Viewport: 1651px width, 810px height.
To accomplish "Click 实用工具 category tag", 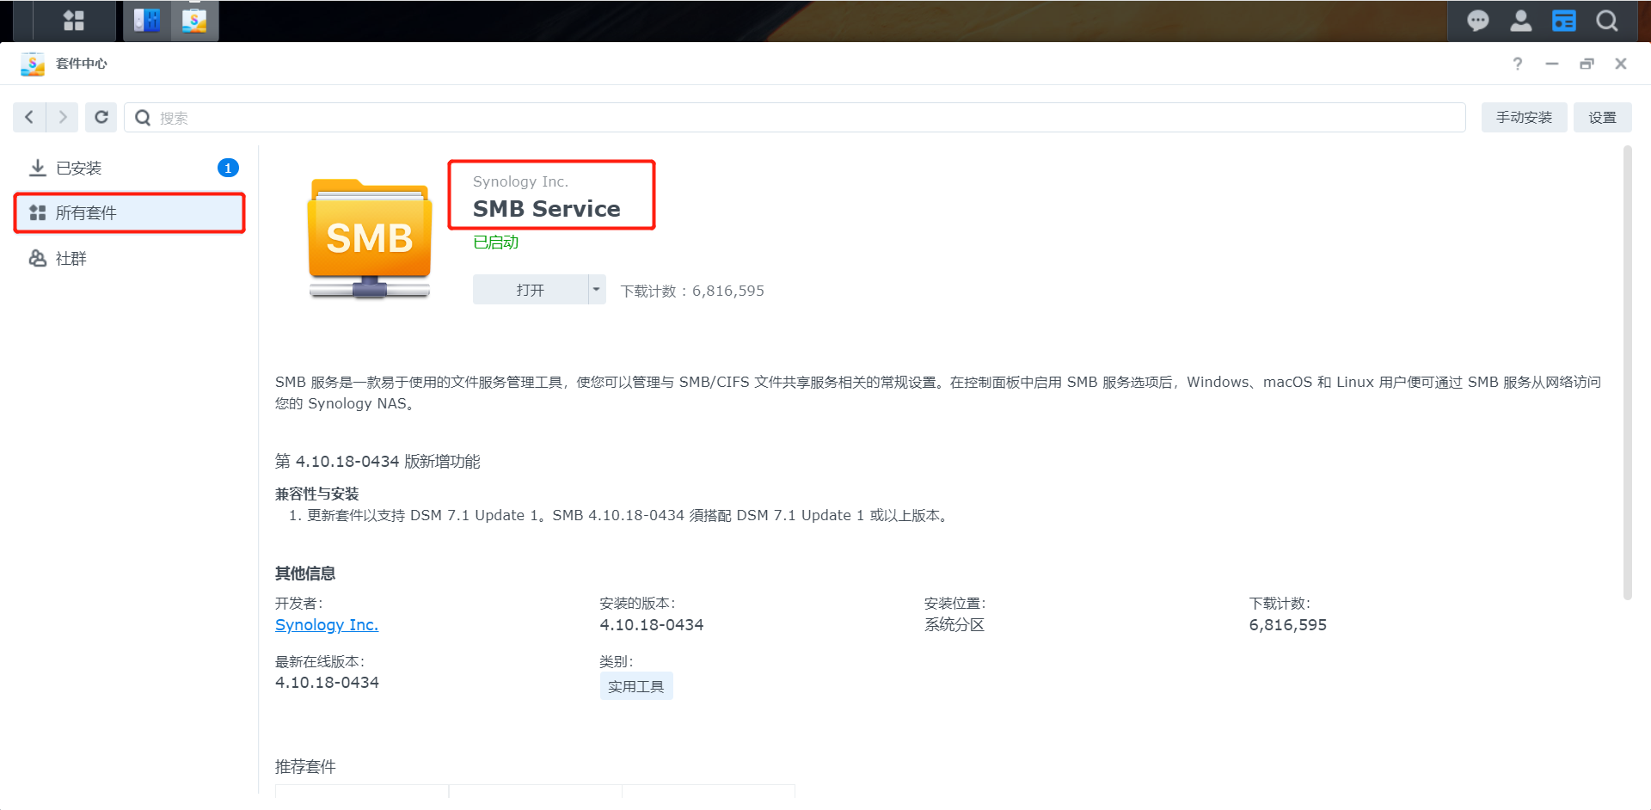I will coord(636,686).
